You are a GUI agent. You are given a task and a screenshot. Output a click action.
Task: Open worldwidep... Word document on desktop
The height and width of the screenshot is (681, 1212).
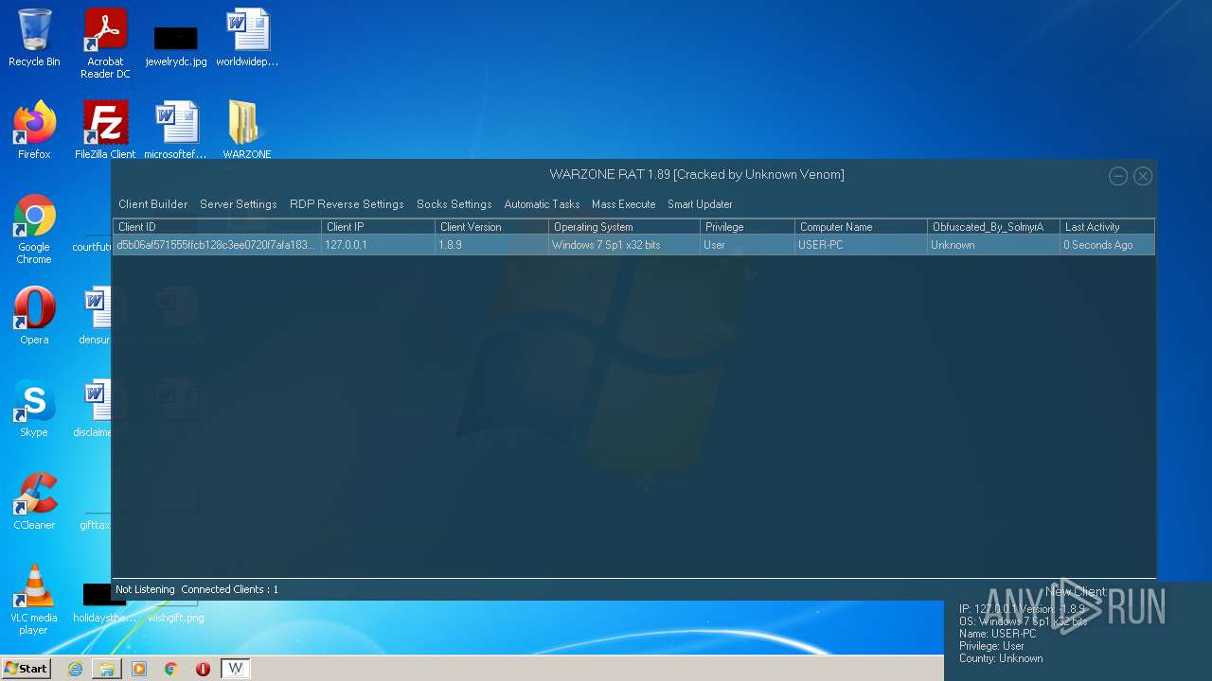(247, 38)
